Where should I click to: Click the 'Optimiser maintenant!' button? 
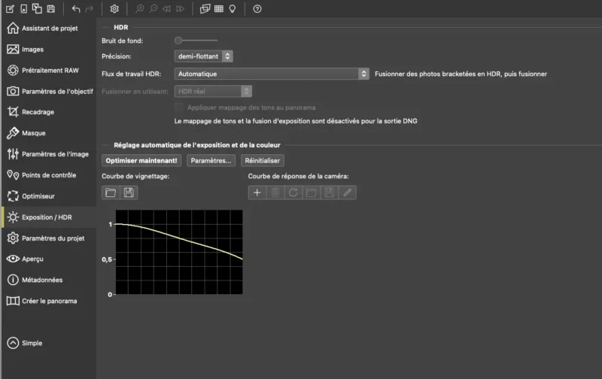(141, 160)
